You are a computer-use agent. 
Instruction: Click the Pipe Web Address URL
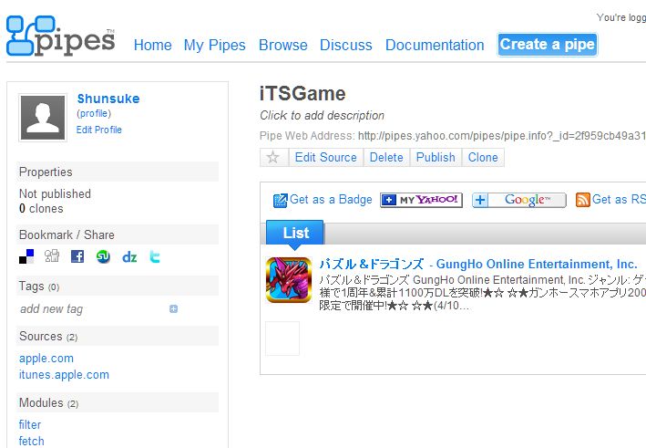(502, 136)
